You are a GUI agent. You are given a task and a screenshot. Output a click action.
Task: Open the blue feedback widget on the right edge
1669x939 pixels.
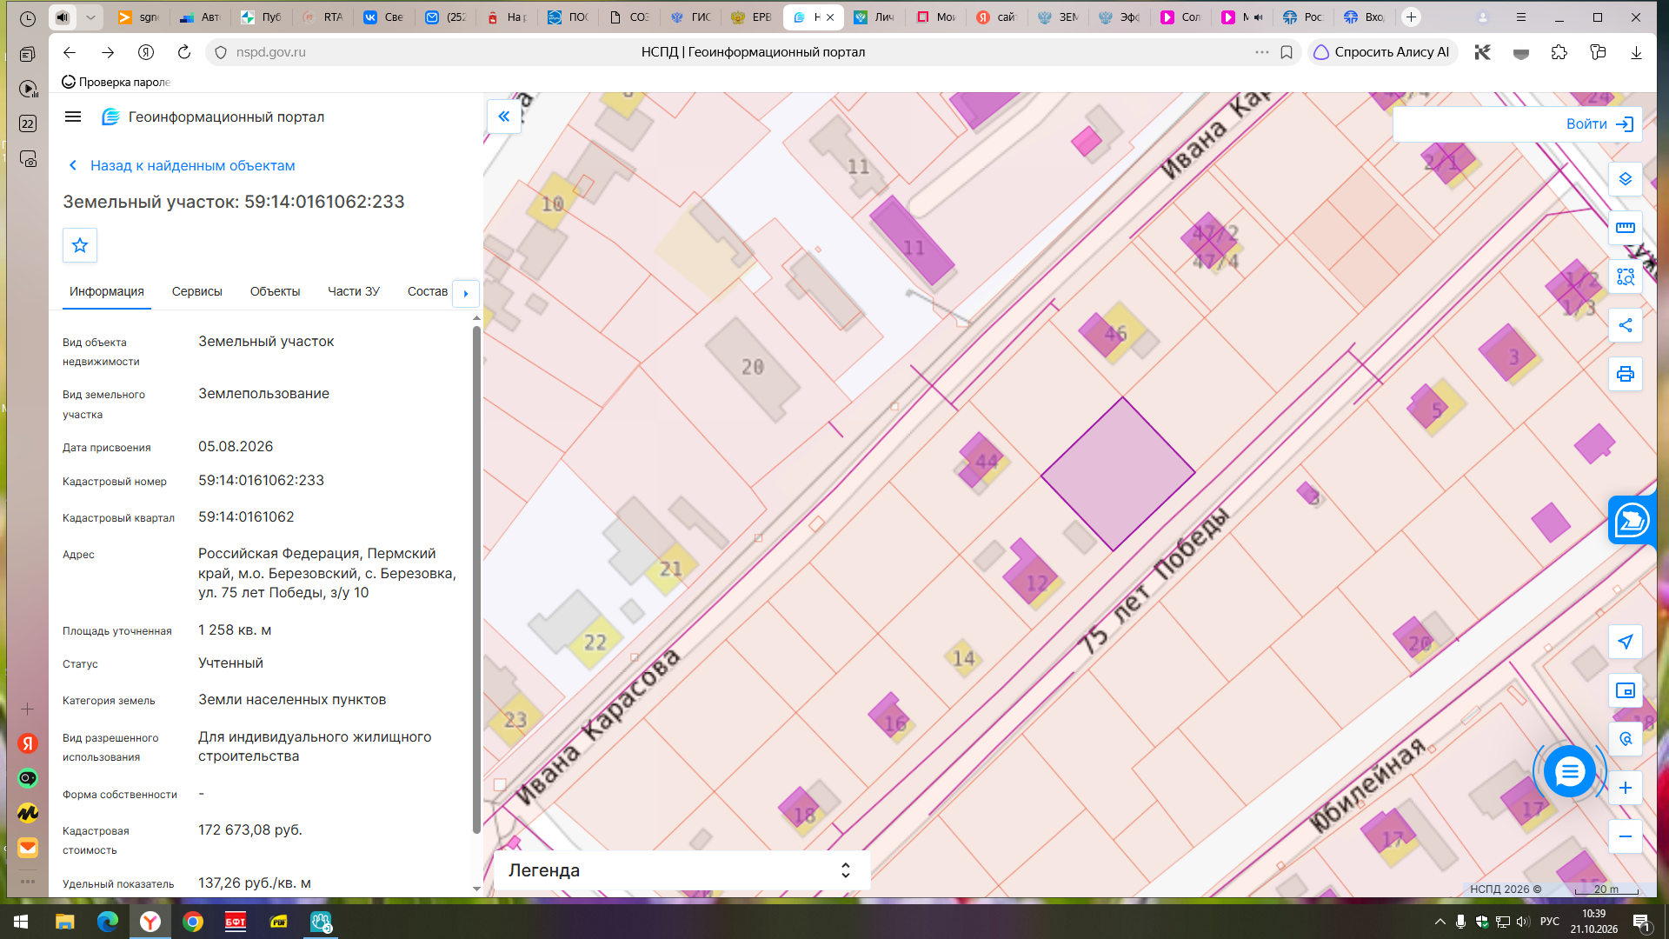(1632, 520)
